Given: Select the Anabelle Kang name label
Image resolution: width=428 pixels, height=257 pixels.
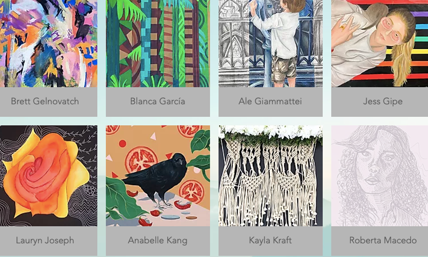Looking at the screenshot, I should [158, 240].
